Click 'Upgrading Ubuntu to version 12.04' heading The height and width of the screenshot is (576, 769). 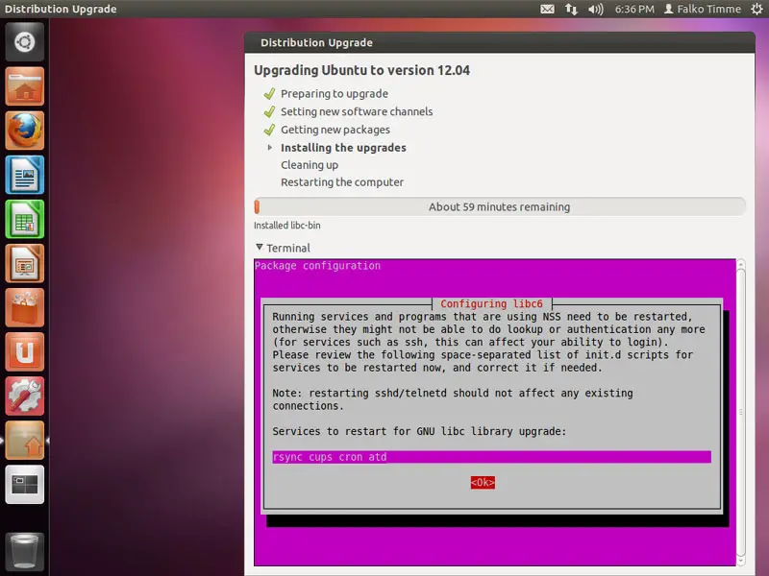point(362,70)
